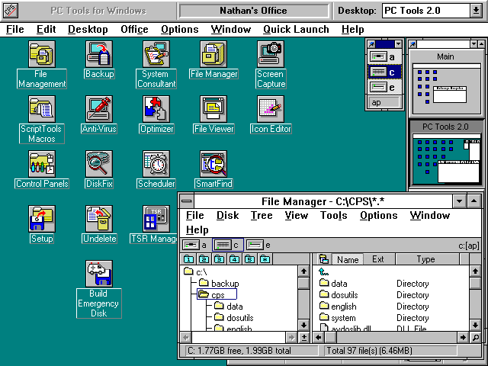Expand the data folder under cps in tree

click(x=234, y=307)
